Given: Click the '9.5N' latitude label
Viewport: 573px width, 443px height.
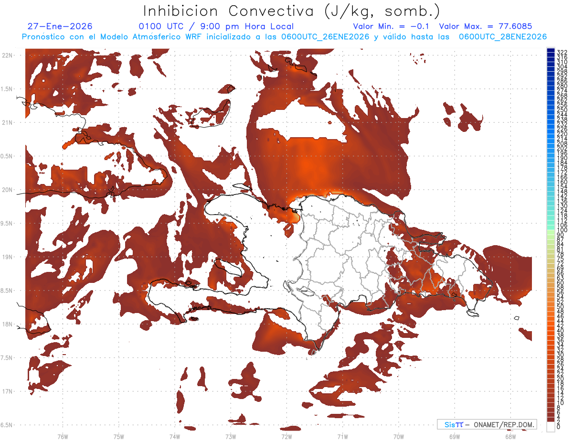Looking at the screenshot, I should coord(7,223).
